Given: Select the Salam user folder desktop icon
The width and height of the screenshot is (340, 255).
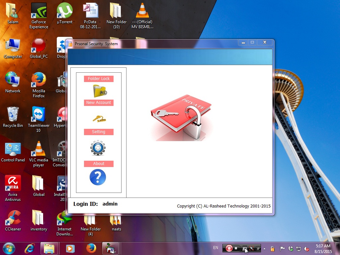Looking at the screenshot, I should coord(13,13).
